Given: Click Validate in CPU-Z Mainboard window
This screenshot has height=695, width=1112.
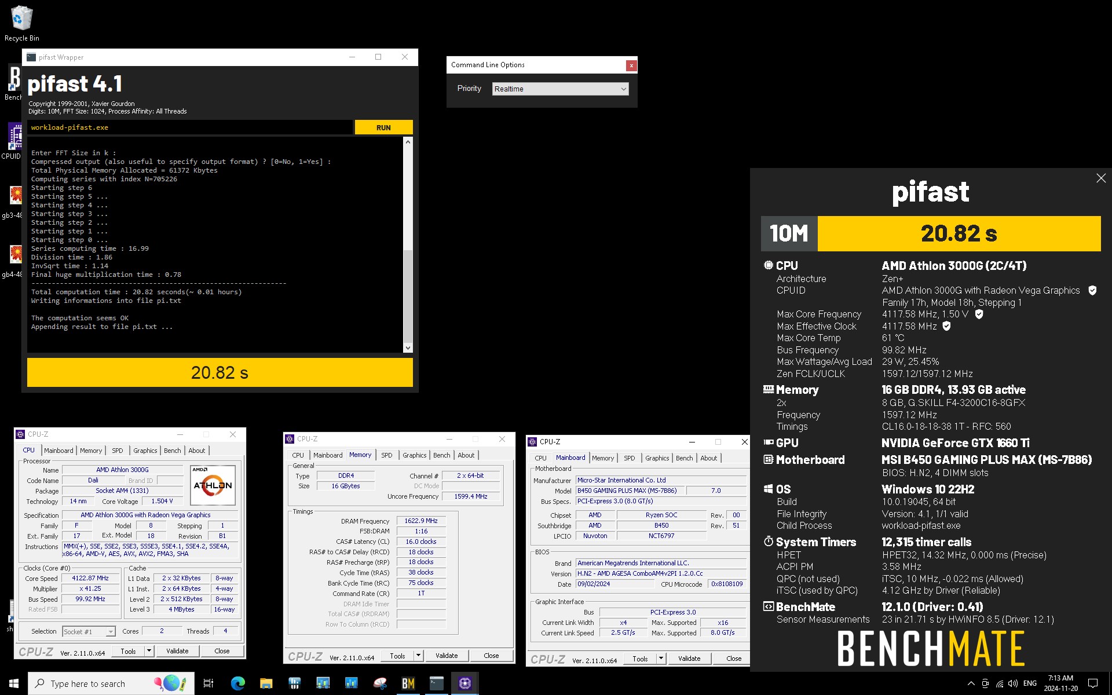Looking at the screenshot, I should point(689,659).
